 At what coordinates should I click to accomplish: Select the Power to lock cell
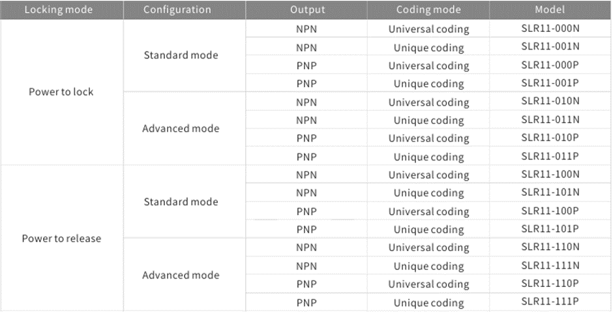pyautogui.click(x=61, y=92)
